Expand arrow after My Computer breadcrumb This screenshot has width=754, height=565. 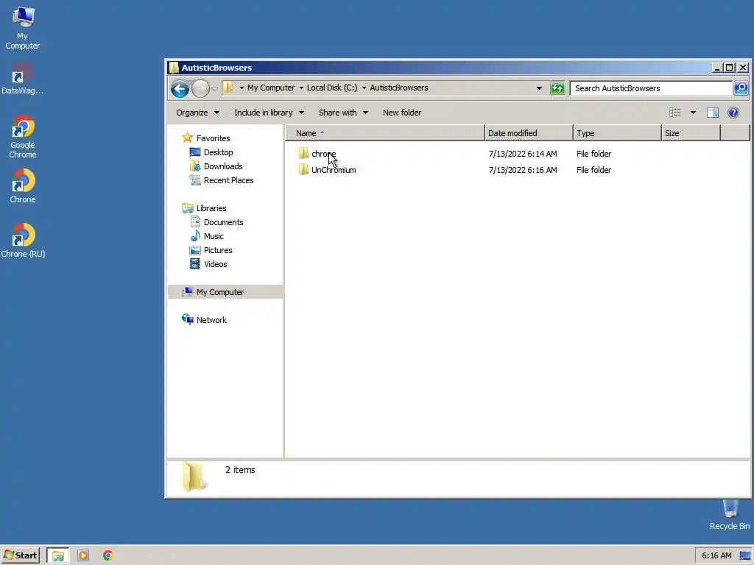(x=301, y=88)
